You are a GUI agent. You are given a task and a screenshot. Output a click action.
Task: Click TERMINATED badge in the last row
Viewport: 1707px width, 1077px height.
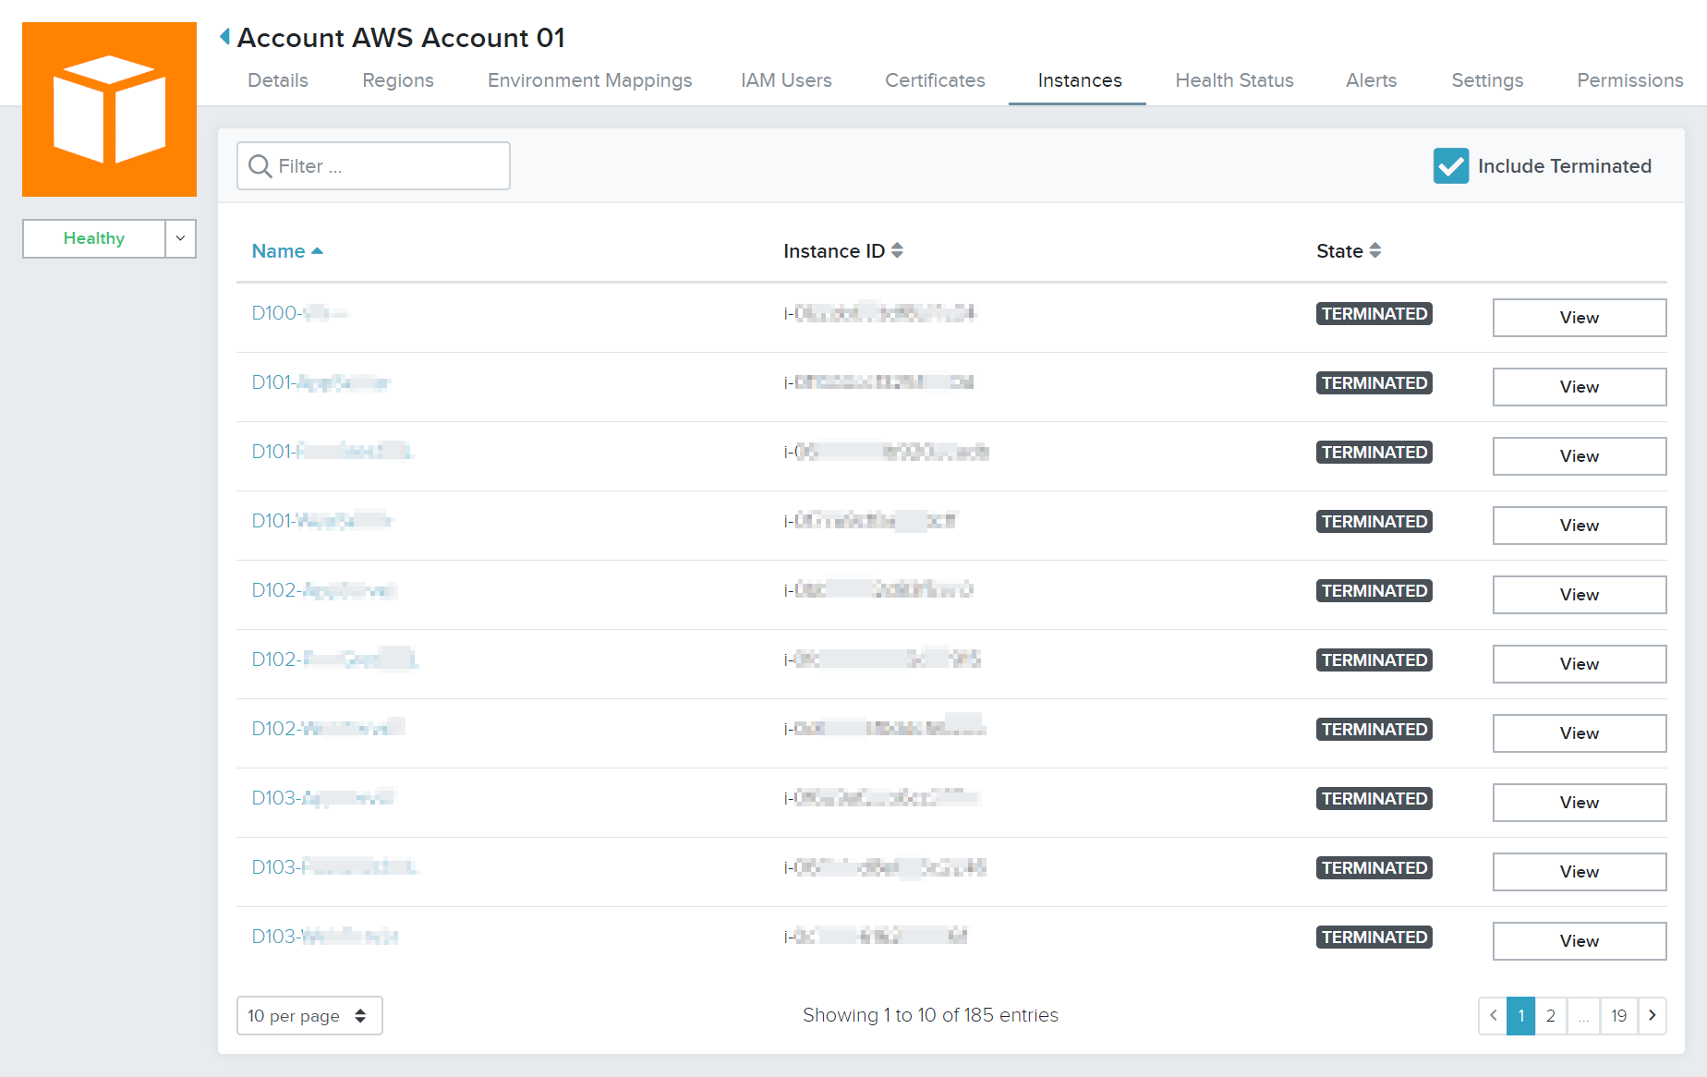click(x=1374, y=938)
